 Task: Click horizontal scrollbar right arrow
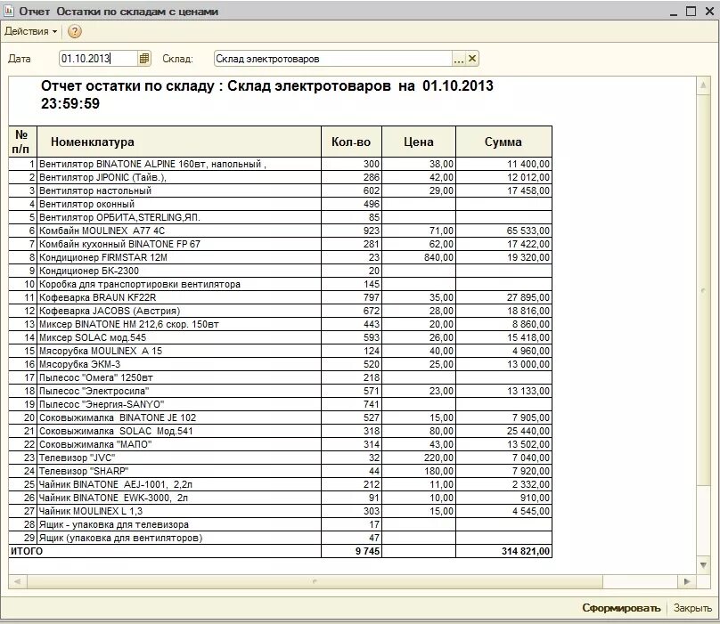pyautogui.click(x=687, y=581)
